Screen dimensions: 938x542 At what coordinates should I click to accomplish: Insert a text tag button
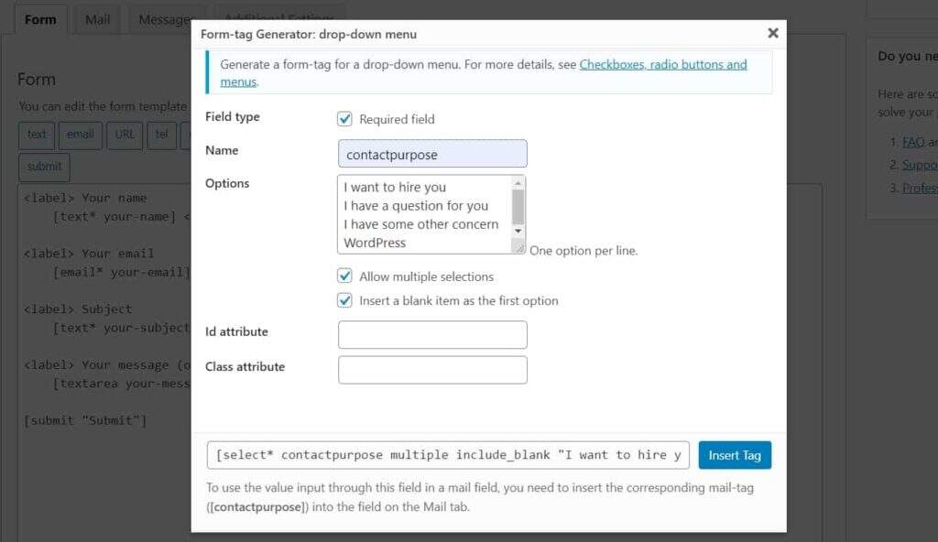click(x=37, y=135)
